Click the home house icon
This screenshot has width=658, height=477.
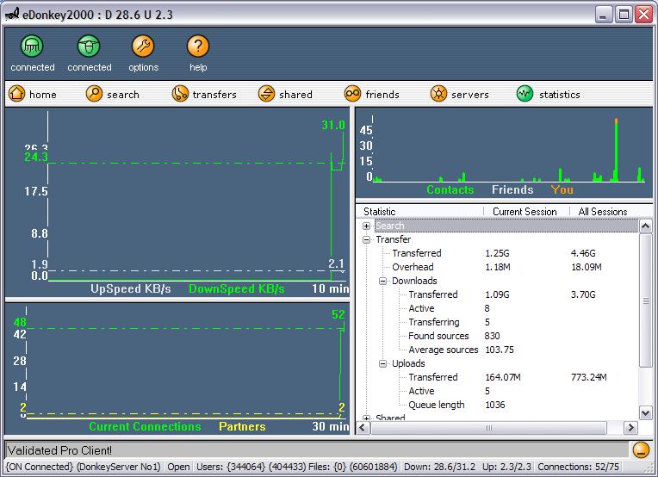coord(16,93)
